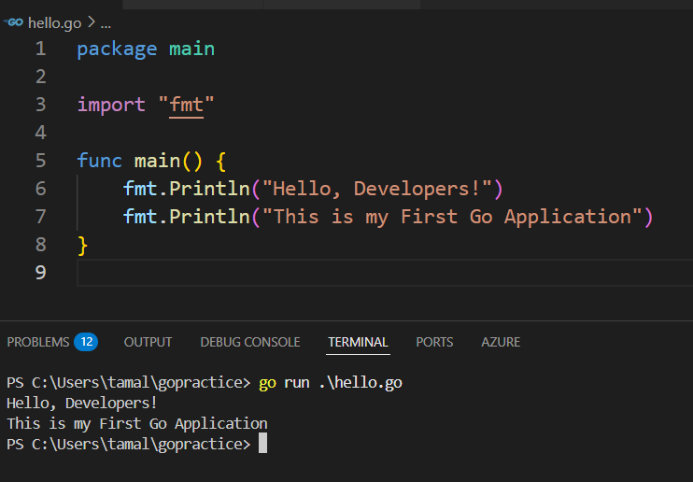Open the AZURE panel tab
The image size is (693, 482).
coord(501,342)
